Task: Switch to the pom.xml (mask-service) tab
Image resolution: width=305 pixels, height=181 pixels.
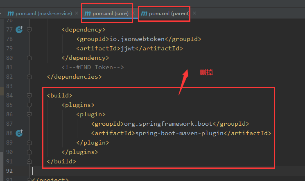Action: point(43,13)
